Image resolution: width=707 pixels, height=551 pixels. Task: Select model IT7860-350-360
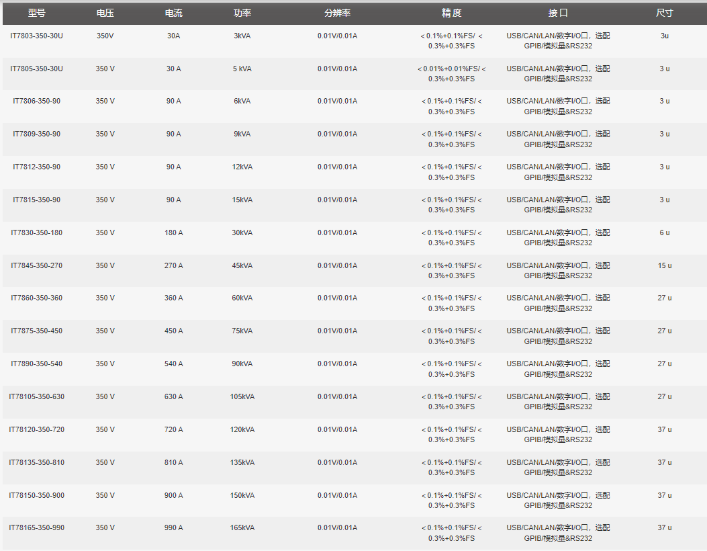click(36, 298)
